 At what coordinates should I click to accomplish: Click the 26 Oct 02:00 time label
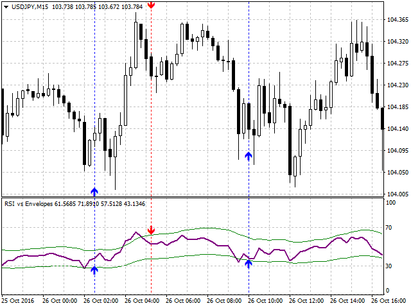point(101,301)
